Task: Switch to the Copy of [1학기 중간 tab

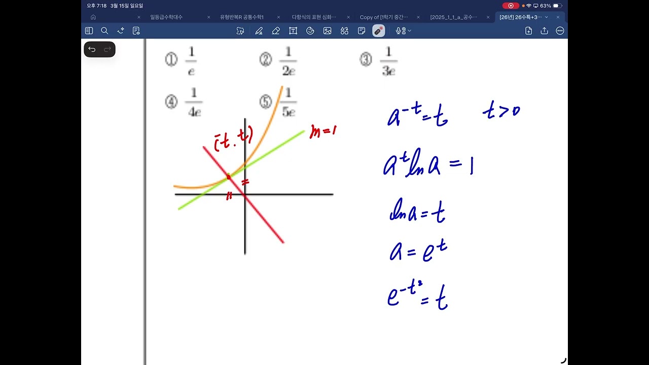Action: click(x=384, y=17)
